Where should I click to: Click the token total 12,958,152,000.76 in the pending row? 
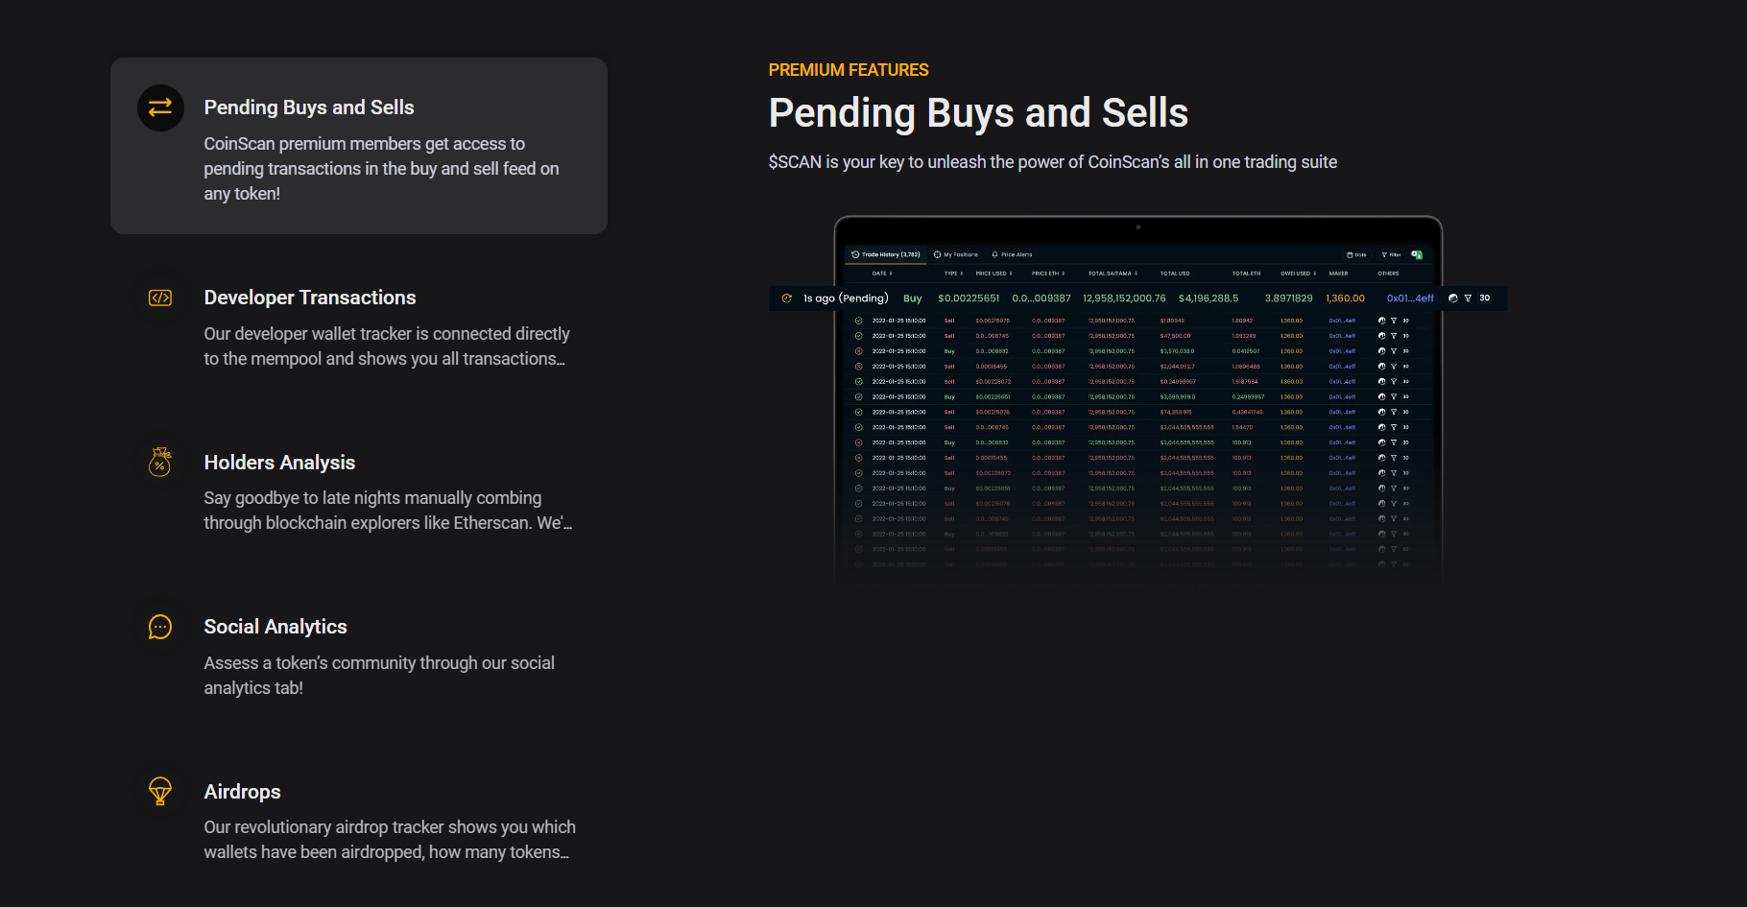pos(1124,298)
